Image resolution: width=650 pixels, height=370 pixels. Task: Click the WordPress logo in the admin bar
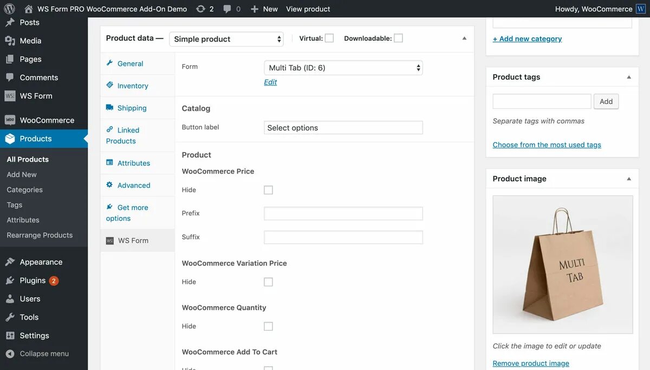point(9,9)
